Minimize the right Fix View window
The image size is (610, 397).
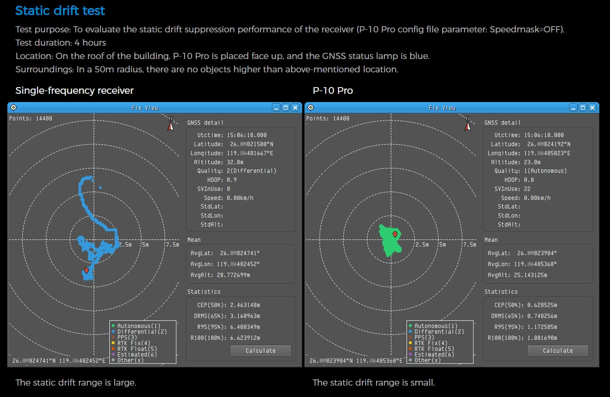click(x=573, y=108)
